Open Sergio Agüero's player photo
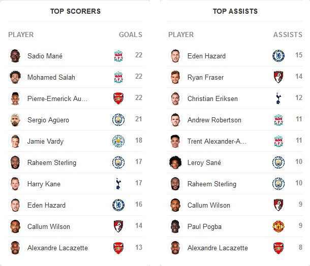 click(15, 120)
